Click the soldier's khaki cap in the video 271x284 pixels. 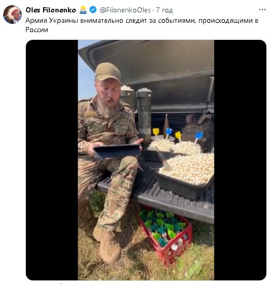(x=108, y=73)
